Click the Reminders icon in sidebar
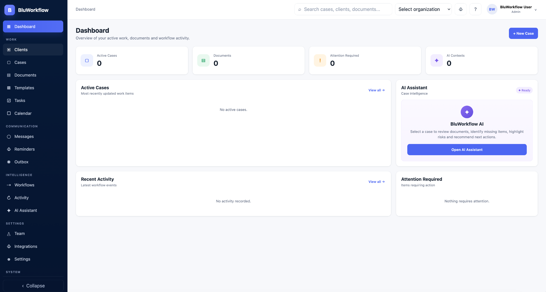The image size is (546, 292). [x=9, y=149]
